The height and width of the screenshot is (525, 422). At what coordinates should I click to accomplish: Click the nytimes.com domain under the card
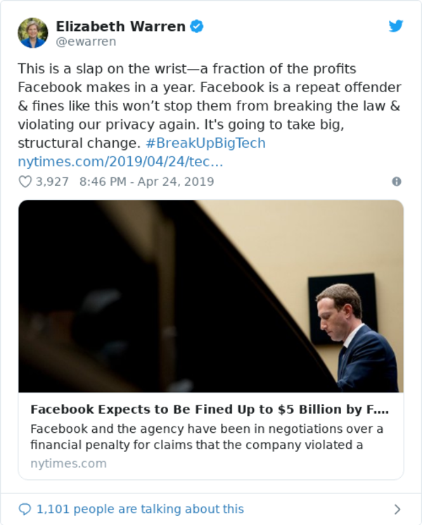click(68, 463)
